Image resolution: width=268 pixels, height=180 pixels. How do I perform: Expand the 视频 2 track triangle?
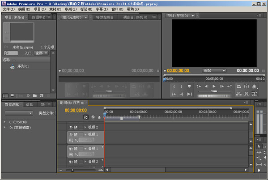[85, 127]
